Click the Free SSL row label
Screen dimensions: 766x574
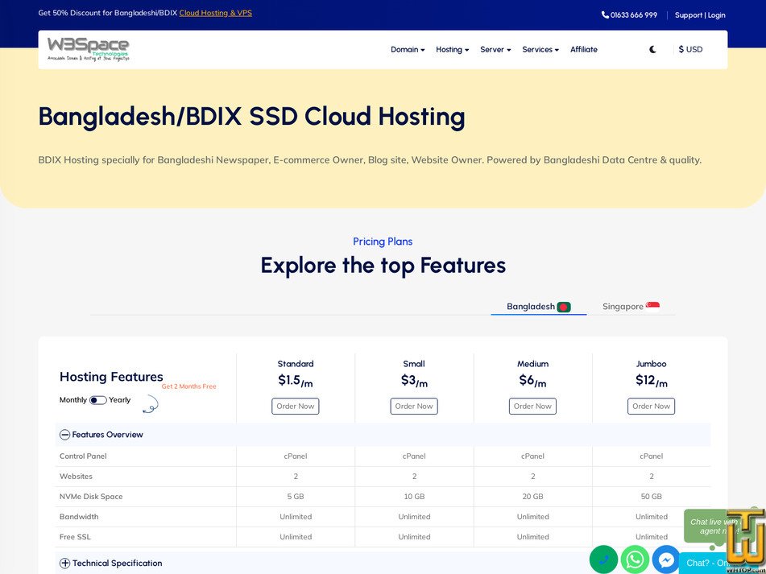click(75, 537)
